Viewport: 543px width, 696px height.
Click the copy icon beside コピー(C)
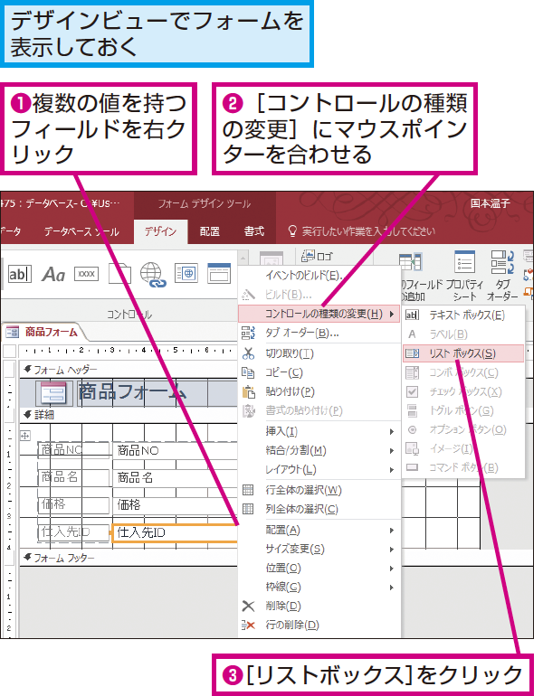pyautogui.click(x=248, y=372)
